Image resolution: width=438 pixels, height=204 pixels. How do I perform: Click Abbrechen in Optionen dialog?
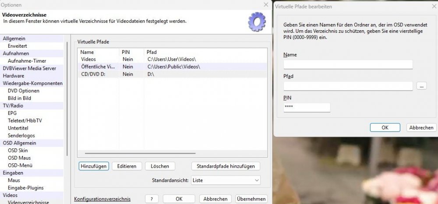pos(215,199)
